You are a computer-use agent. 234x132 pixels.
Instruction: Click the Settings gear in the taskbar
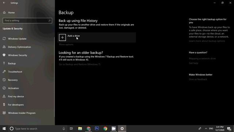coord(122,129)
